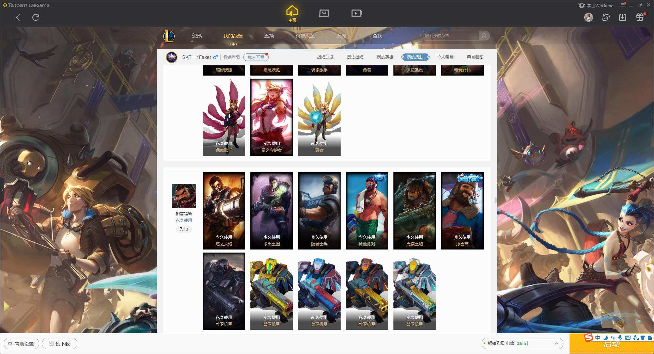The width and height of the screenshot is (654, 354).
Task: Open the 个人荣誉 sub-tab
Action: 445,57
